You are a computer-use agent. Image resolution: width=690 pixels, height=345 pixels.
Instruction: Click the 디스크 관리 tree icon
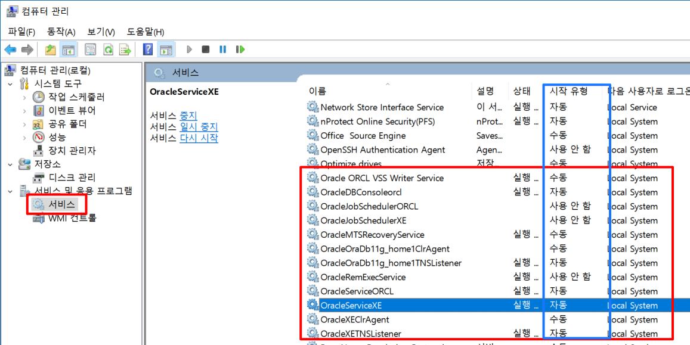point(39,178)
